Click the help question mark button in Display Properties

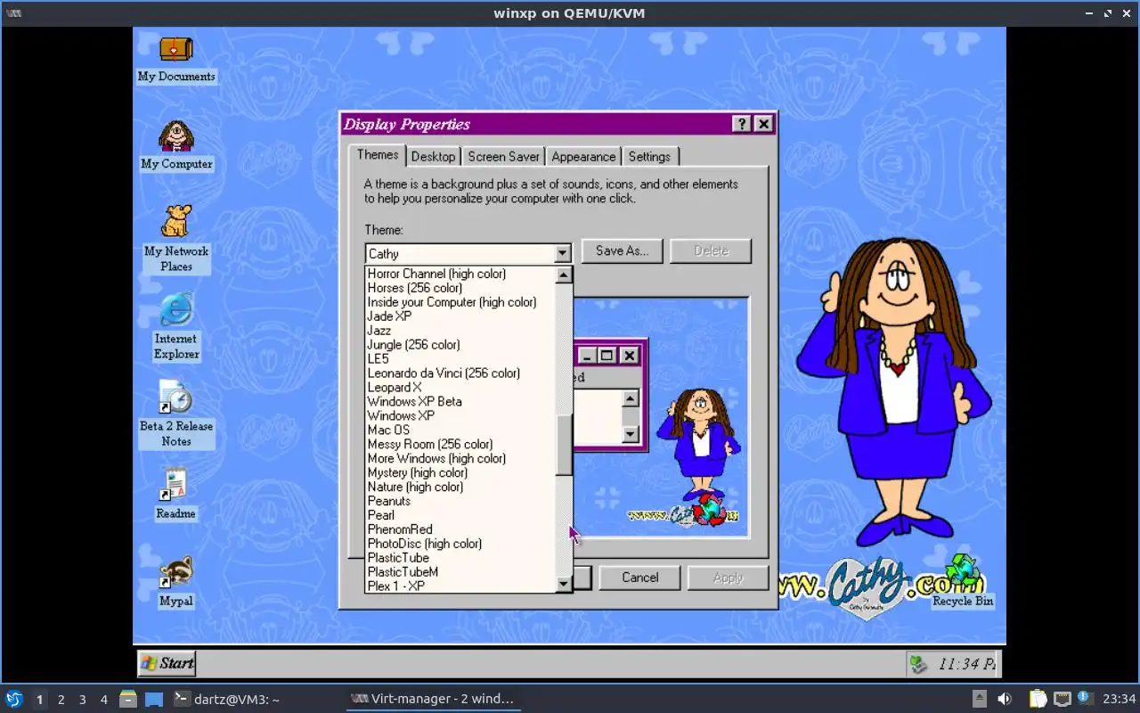pyautogui.click(x=742, y=124)
